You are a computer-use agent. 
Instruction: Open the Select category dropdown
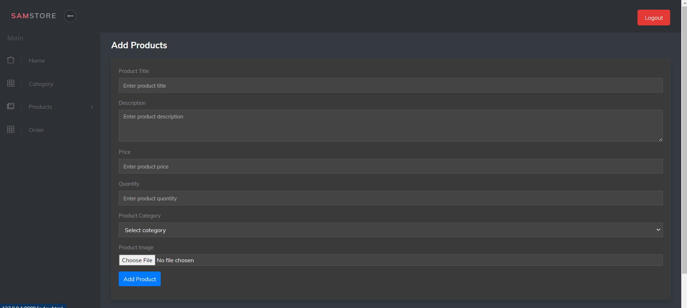(391, 230)
